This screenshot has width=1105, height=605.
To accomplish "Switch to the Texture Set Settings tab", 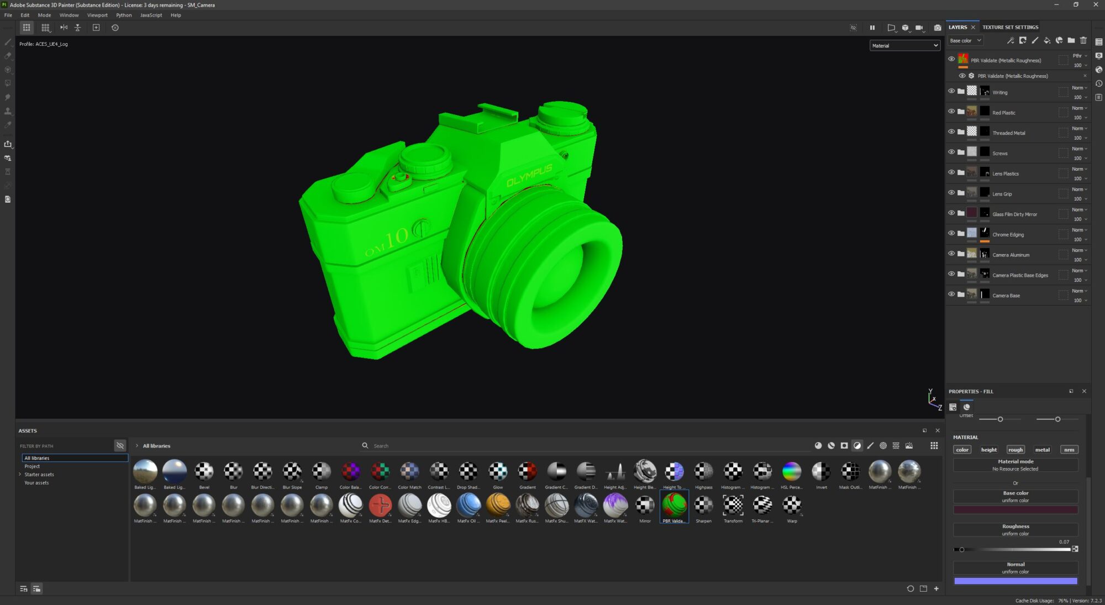I will point(1010,27).
